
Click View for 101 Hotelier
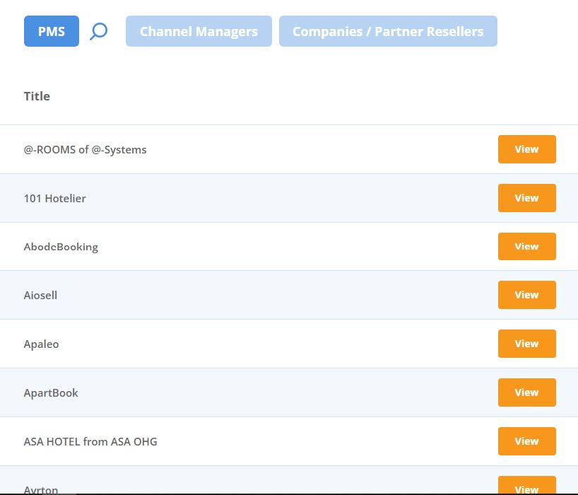[526, 198]
